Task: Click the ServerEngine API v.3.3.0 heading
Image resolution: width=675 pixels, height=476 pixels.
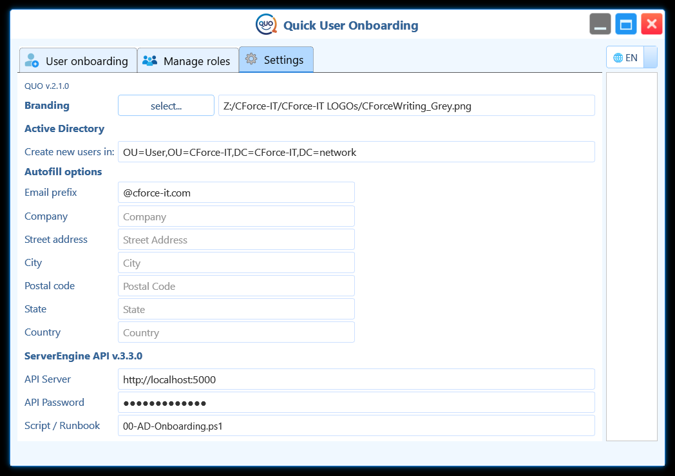Action: pos(84,356)
